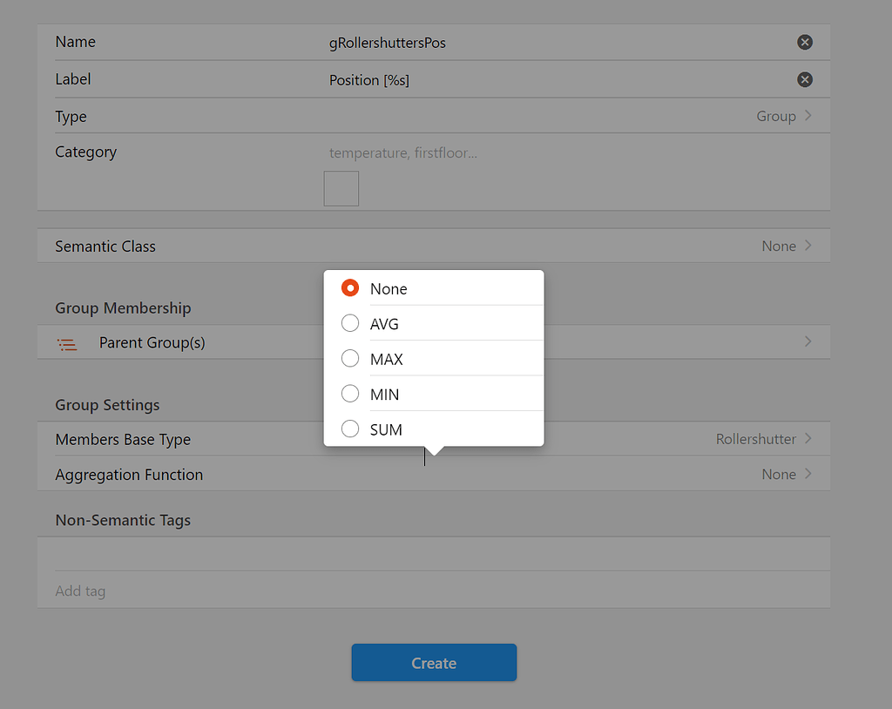This screenshot has height=709, width=892.
Task: Clear the Name field using its X icon
Action: tap(804, 42)
